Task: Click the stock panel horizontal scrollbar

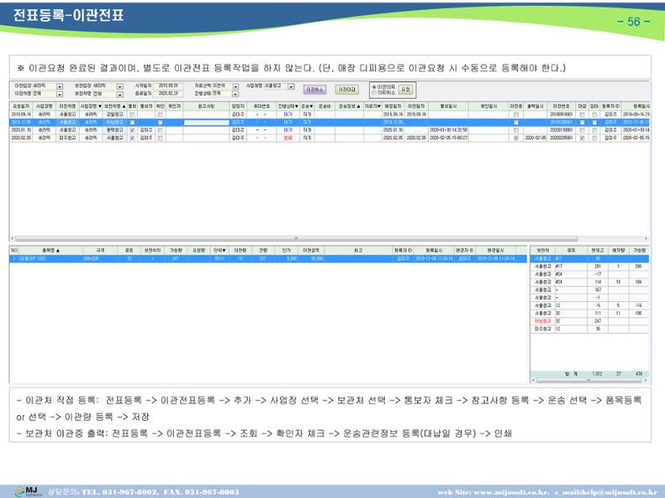Action: 589,381
